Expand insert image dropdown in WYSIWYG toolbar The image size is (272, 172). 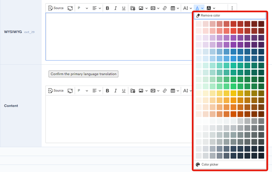[x=143, y=8]
